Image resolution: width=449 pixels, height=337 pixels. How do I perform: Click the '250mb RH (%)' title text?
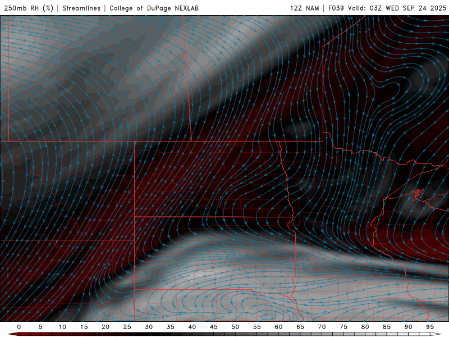point(29,8)
